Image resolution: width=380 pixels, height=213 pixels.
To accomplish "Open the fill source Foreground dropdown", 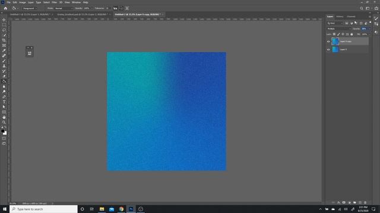I will [x=30, y=8].
